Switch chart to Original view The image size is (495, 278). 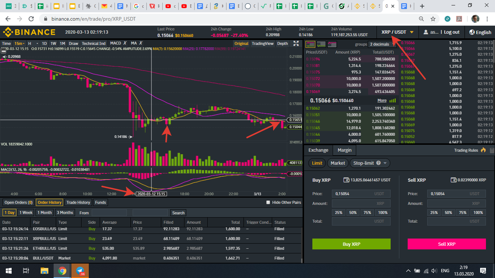click(x=241, y=43)
